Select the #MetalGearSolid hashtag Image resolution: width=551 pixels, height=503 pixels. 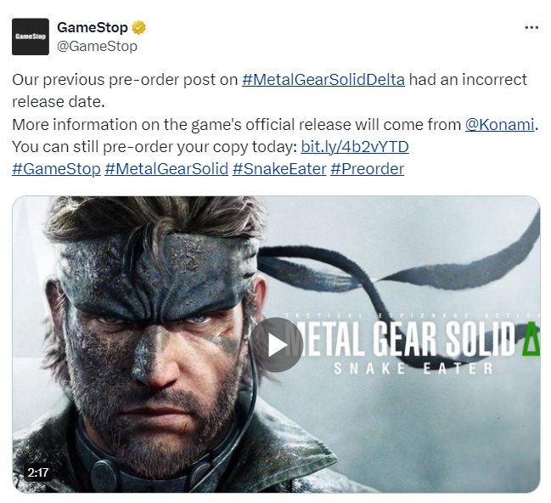pos(166,169)
